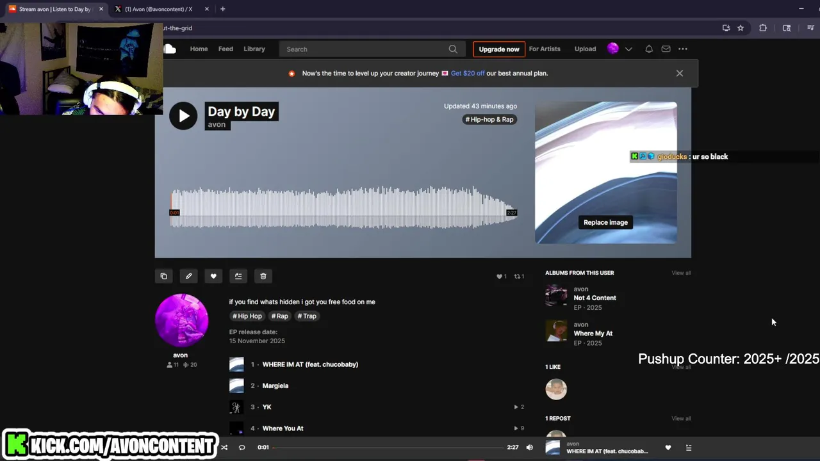Play track WHERE IM AT (feat. chucobaby)
The image size is (820, 461).
(310, 364)
